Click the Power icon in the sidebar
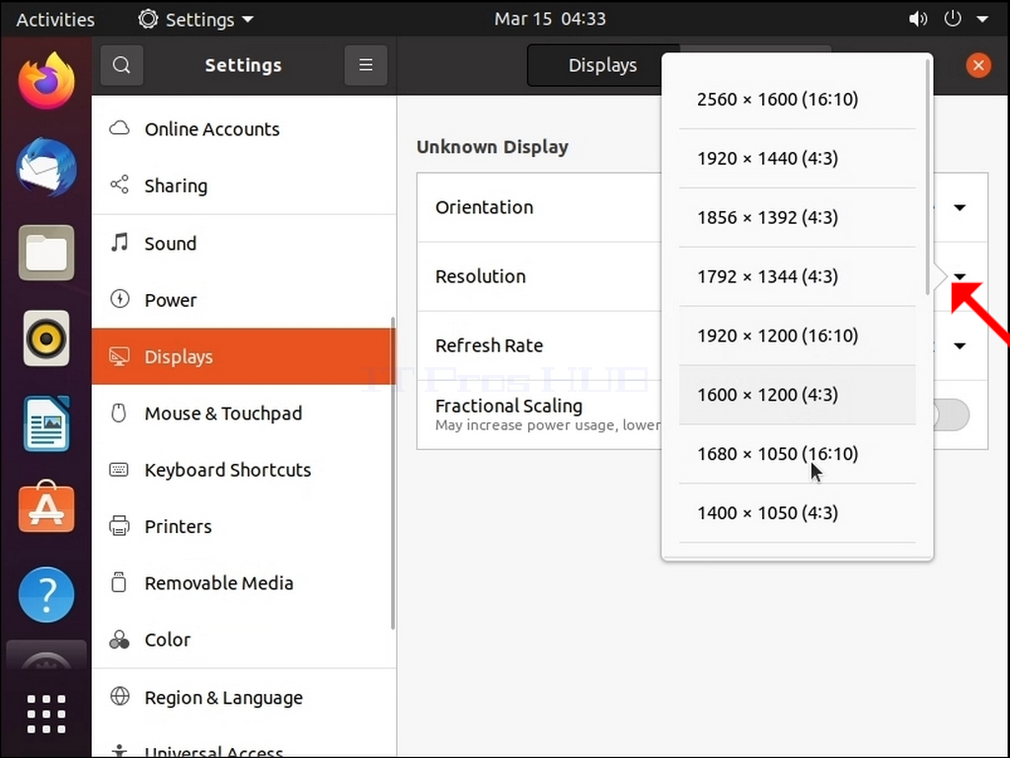The width and height of the screenshot is (1010, 758). pyautogui.click(x=119, y=299)
